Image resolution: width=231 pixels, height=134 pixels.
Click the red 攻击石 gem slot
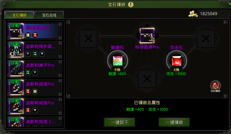point(176,61)
